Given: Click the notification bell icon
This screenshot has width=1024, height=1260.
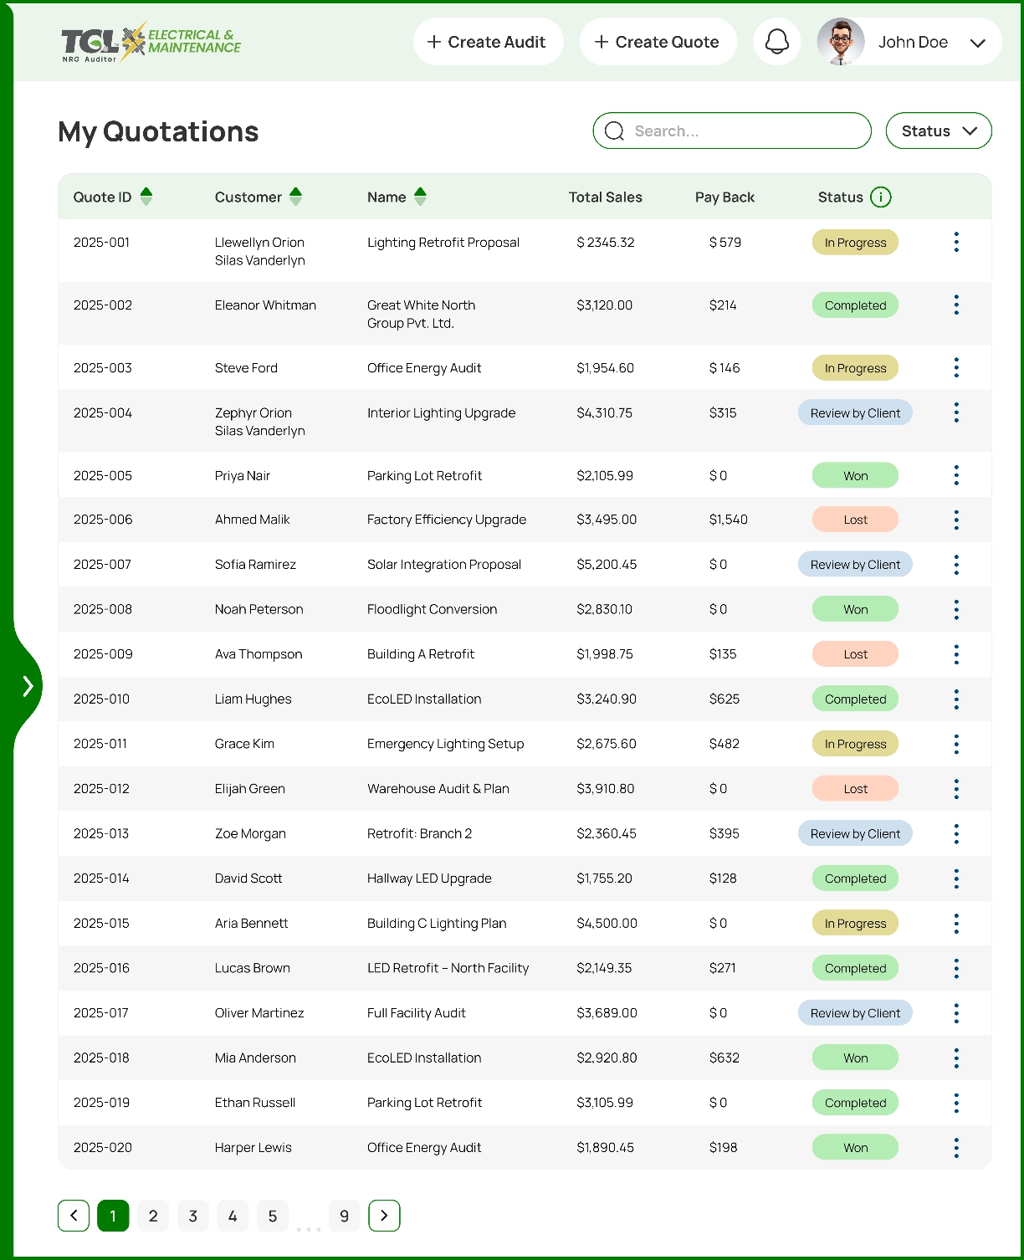Looking at the screenshot, I should (x=776, y=42).
